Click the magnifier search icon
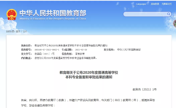The image size is (176, 108). (169, 14)
